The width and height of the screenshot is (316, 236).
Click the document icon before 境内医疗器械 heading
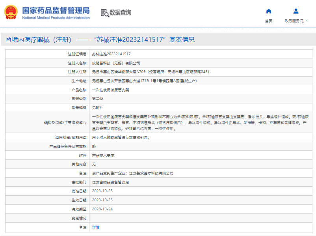(8, 39)
